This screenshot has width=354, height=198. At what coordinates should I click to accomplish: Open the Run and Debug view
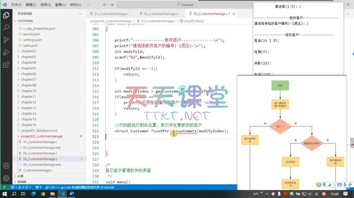(x=6, y=52)
